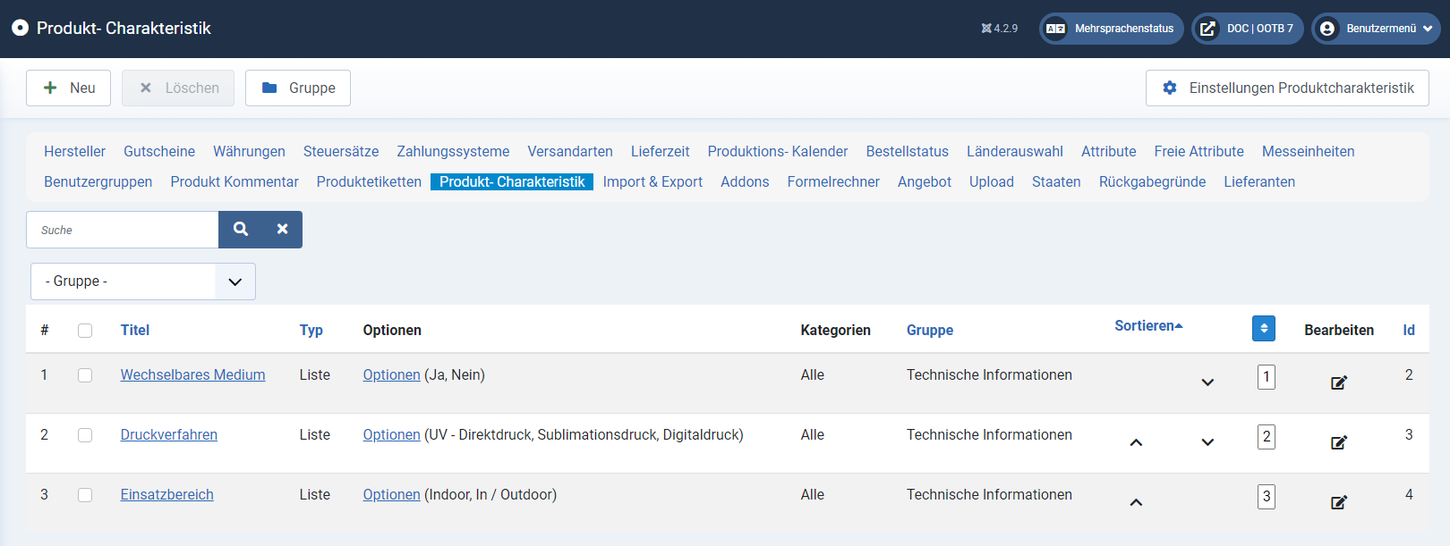Open the Versandarten tab

click(570, 152)
